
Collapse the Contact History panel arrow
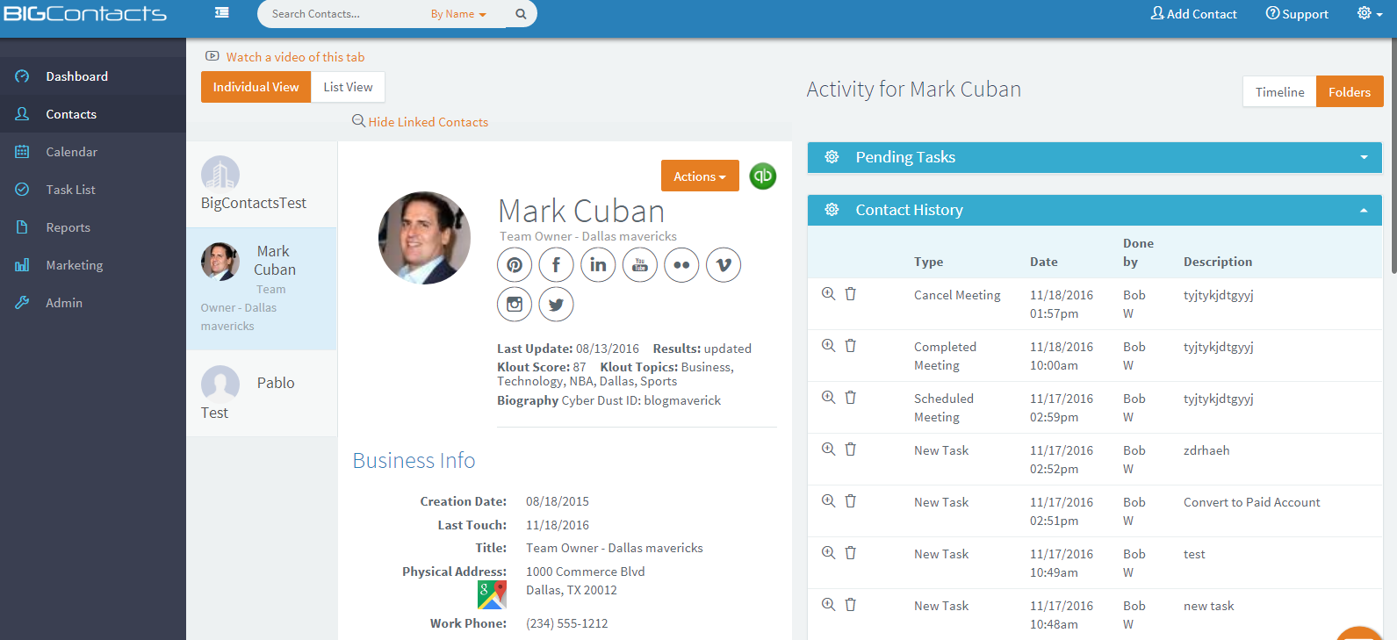1364,211
